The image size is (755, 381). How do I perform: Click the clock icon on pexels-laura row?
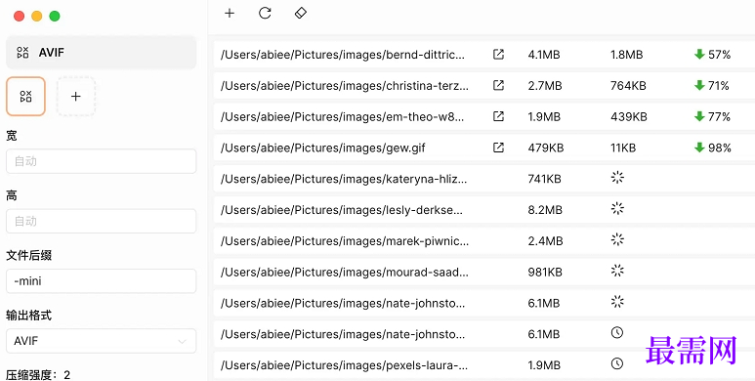coord(617,363)
